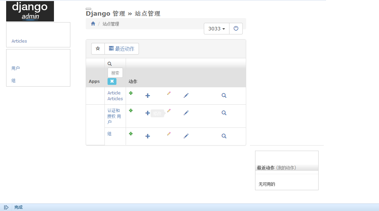This screenshot has height=211, width=379.
Task: Expand the 3033 user dropdown
Action: click(216, 29)
